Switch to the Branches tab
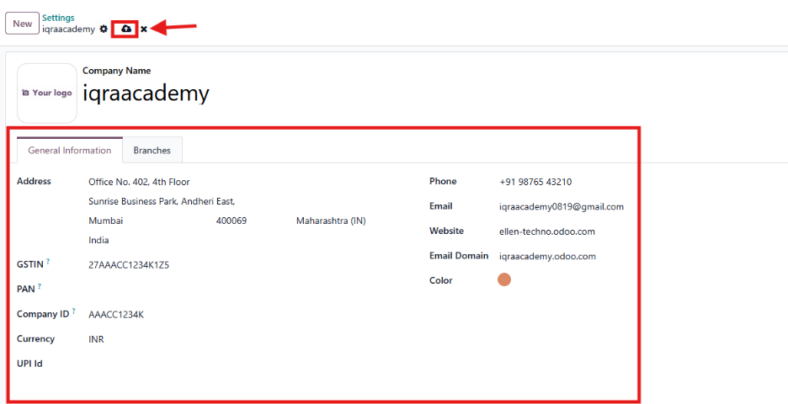788x404 pixels. (152, 151)
